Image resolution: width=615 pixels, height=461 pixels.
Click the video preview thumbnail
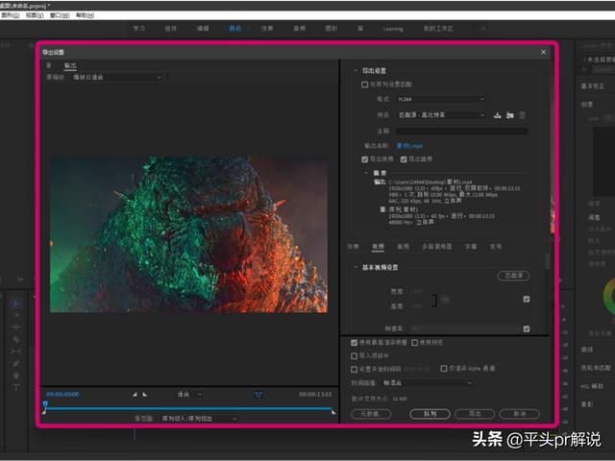(188, 234)
